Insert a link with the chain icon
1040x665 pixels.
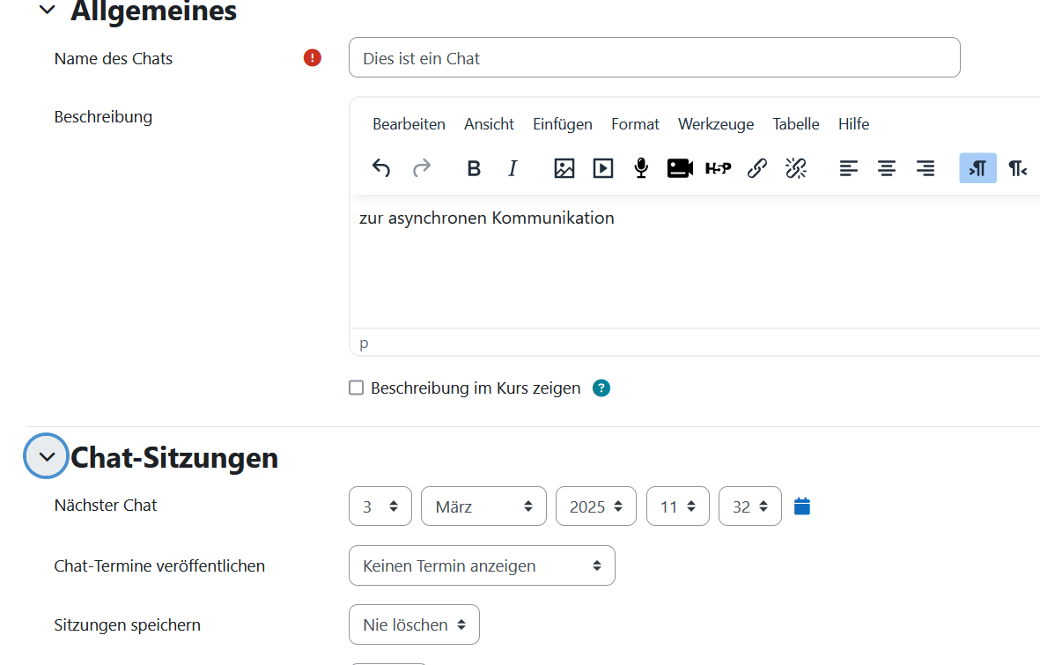coord(756,168)
